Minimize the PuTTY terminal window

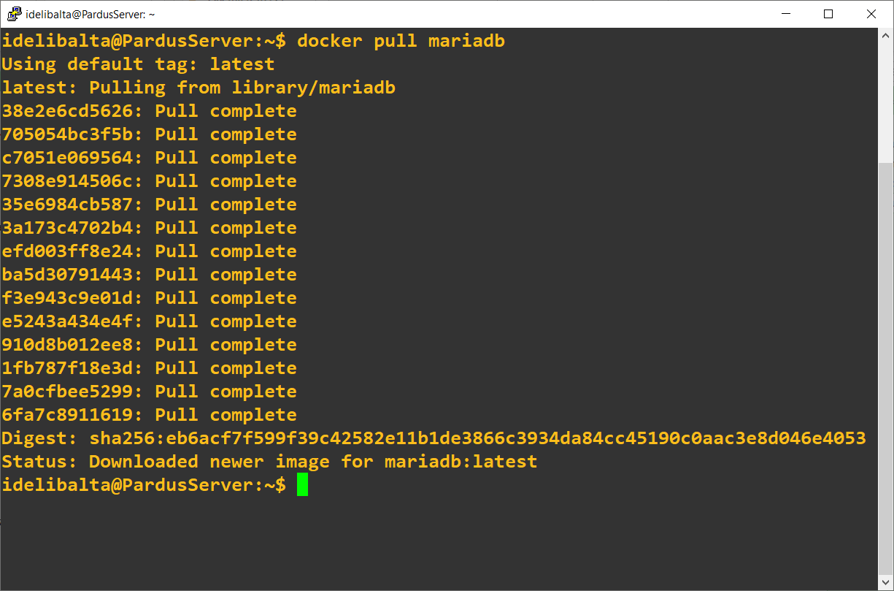tap(786, 14)
